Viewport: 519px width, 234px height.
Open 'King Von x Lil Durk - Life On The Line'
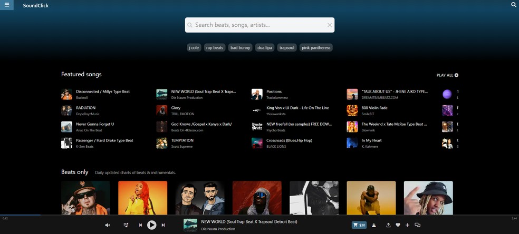[297, 108]
